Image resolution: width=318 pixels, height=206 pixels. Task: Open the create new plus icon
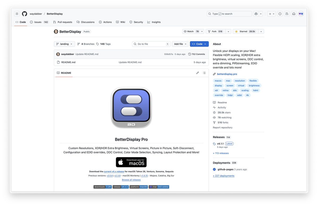270,14
